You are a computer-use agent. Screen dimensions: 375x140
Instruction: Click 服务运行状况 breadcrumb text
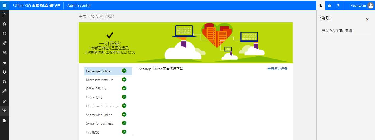pos(102,17)
